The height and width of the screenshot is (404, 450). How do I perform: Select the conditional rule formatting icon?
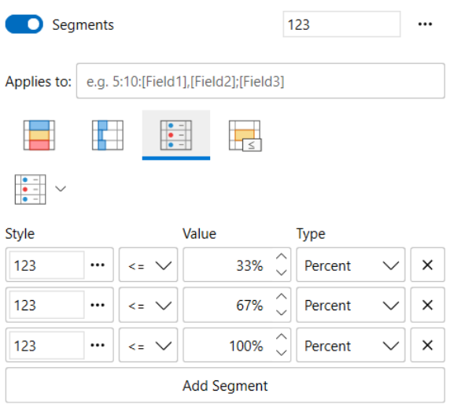click(245, 135)
